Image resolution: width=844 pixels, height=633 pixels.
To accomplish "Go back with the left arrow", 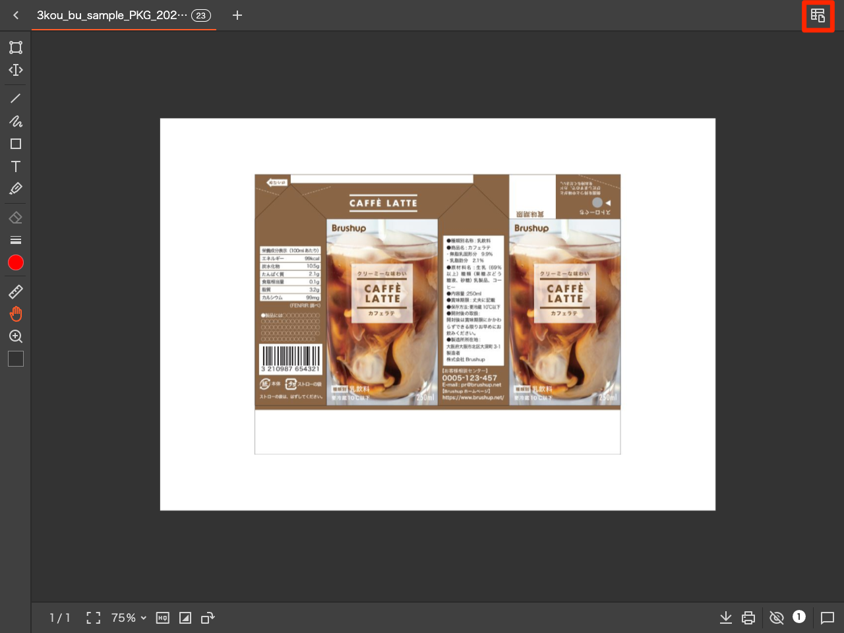I will coord(16,15).
